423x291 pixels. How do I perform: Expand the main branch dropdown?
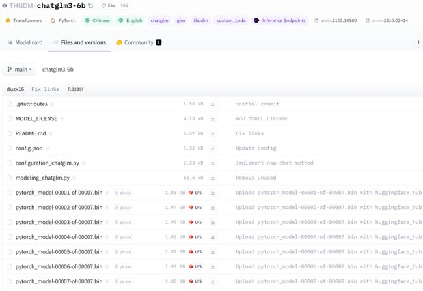click(x=20, y=70)
